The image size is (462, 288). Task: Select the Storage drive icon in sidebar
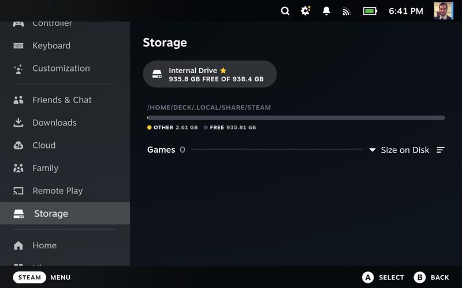coord(18,214)
